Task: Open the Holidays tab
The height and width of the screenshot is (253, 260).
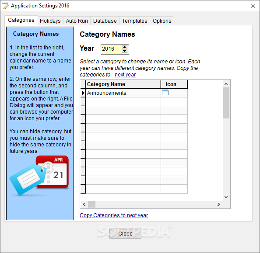Action: 50,21
